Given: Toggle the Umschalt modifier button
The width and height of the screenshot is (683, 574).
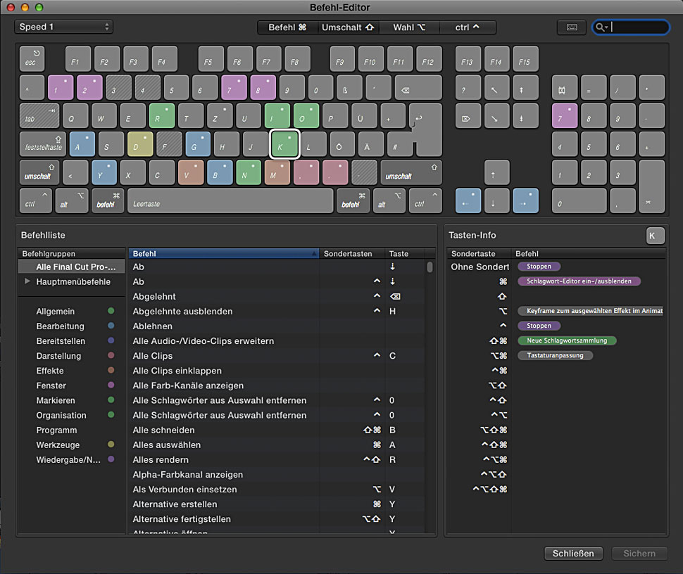Looking at the screenshot, I should 348,27.
